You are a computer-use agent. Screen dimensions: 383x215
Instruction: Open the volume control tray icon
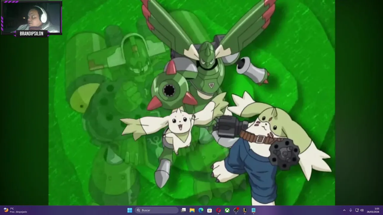362,210
